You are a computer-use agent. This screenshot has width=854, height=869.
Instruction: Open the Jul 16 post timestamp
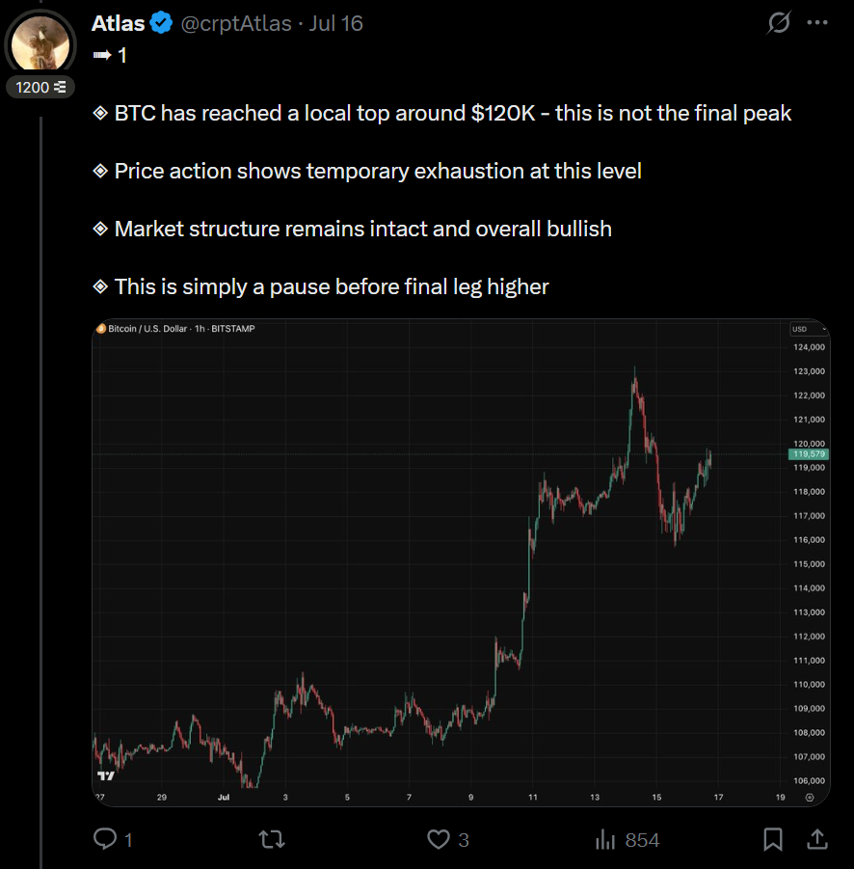coord(335,23)
